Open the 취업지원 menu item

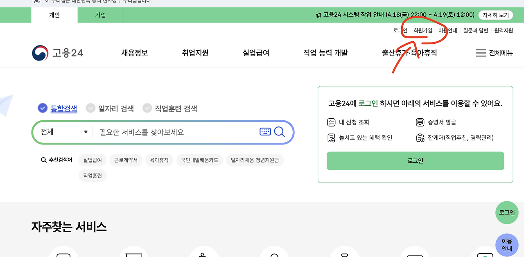[x=195, y=53]
